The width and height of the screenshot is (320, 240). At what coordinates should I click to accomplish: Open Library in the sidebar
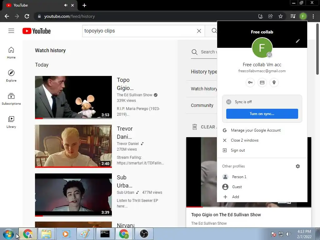[x=11, y=122]
